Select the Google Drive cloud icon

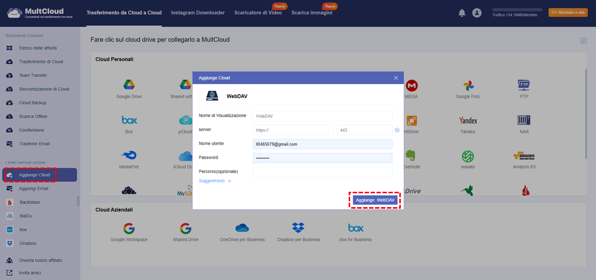[129, 85]
